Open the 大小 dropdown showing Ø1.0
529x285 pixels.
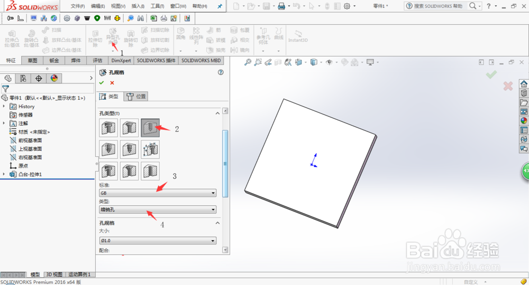[158, 241]
